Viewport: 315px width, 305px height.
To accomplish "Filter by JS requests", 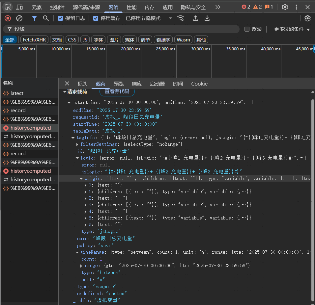I will coord(85,40).
